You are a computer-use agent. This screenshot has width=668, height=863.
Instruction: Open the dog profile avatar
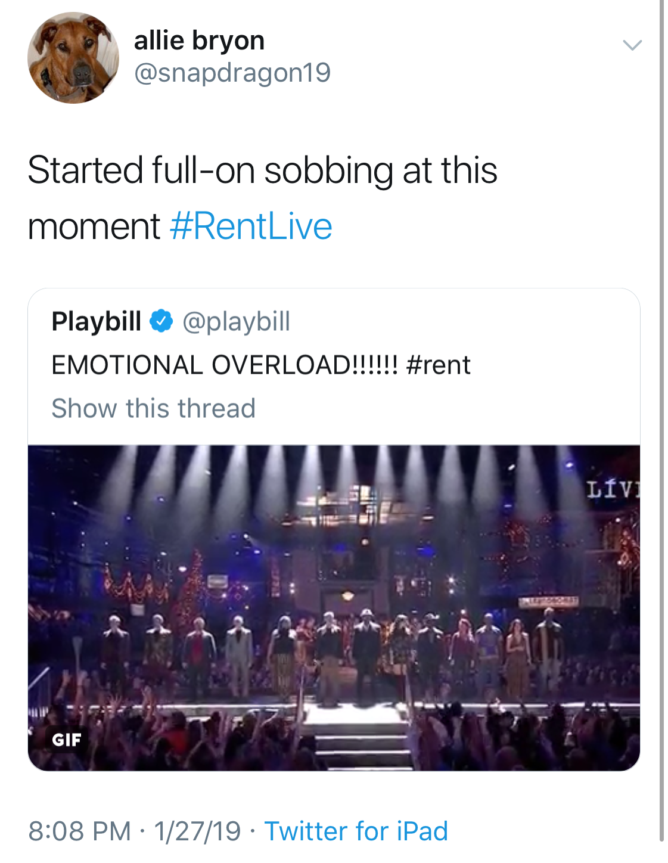73,58
